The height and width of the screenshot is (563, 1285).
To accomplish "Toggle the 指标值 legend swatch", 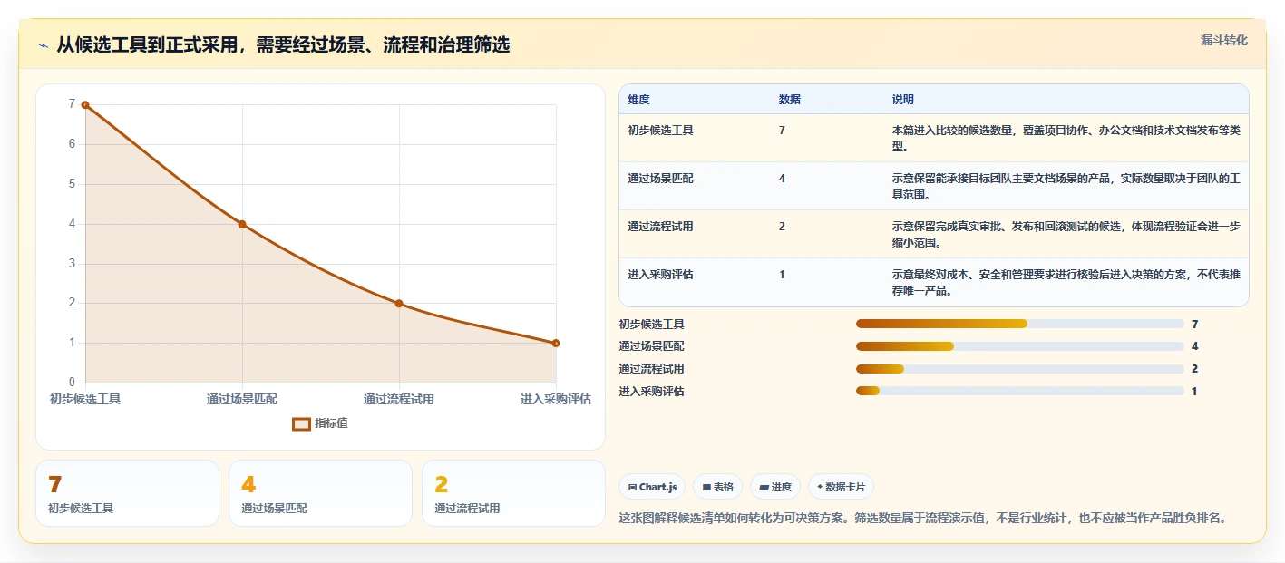I will tap(302, 423).
